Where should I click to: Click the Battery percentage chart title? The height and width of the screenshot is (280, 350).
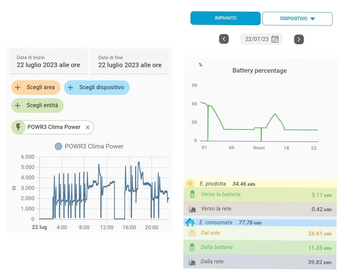[259, 71]
